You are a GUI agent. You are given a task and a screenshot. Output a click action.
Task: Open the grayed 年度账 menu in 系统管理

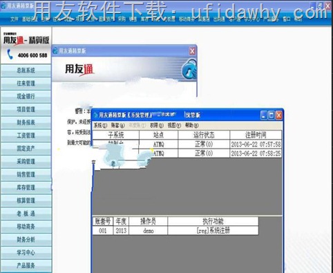pyautogui.click(x=137, y=125)
